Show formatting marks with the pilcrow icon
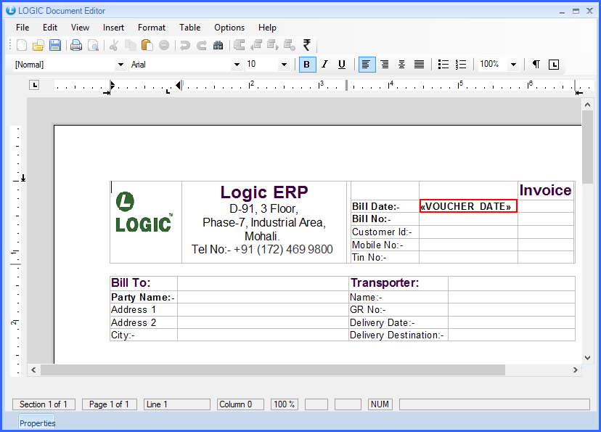This screenshot has width=601, height=432. 536,65
